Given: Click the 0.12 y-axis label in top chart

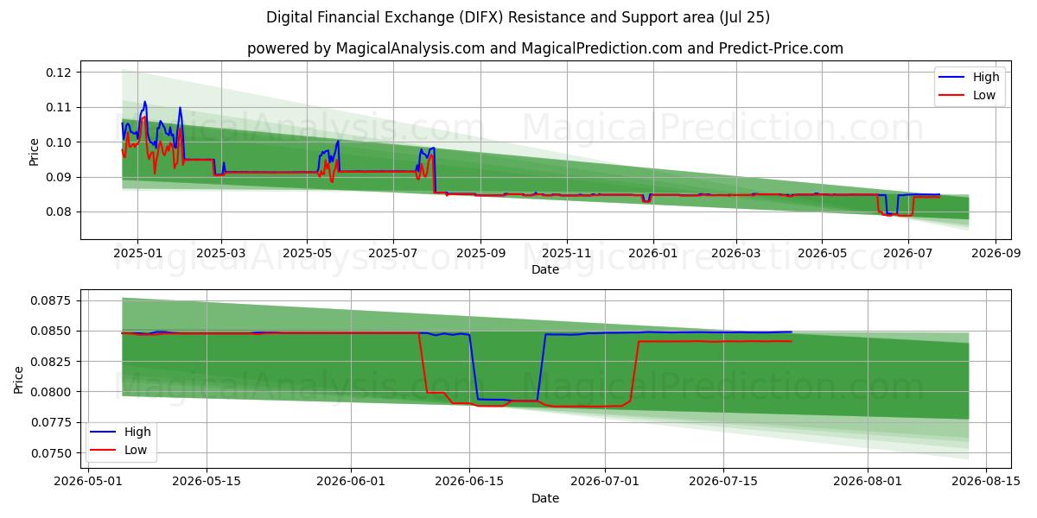Looking at the screenshot, I should coord(59,73).
